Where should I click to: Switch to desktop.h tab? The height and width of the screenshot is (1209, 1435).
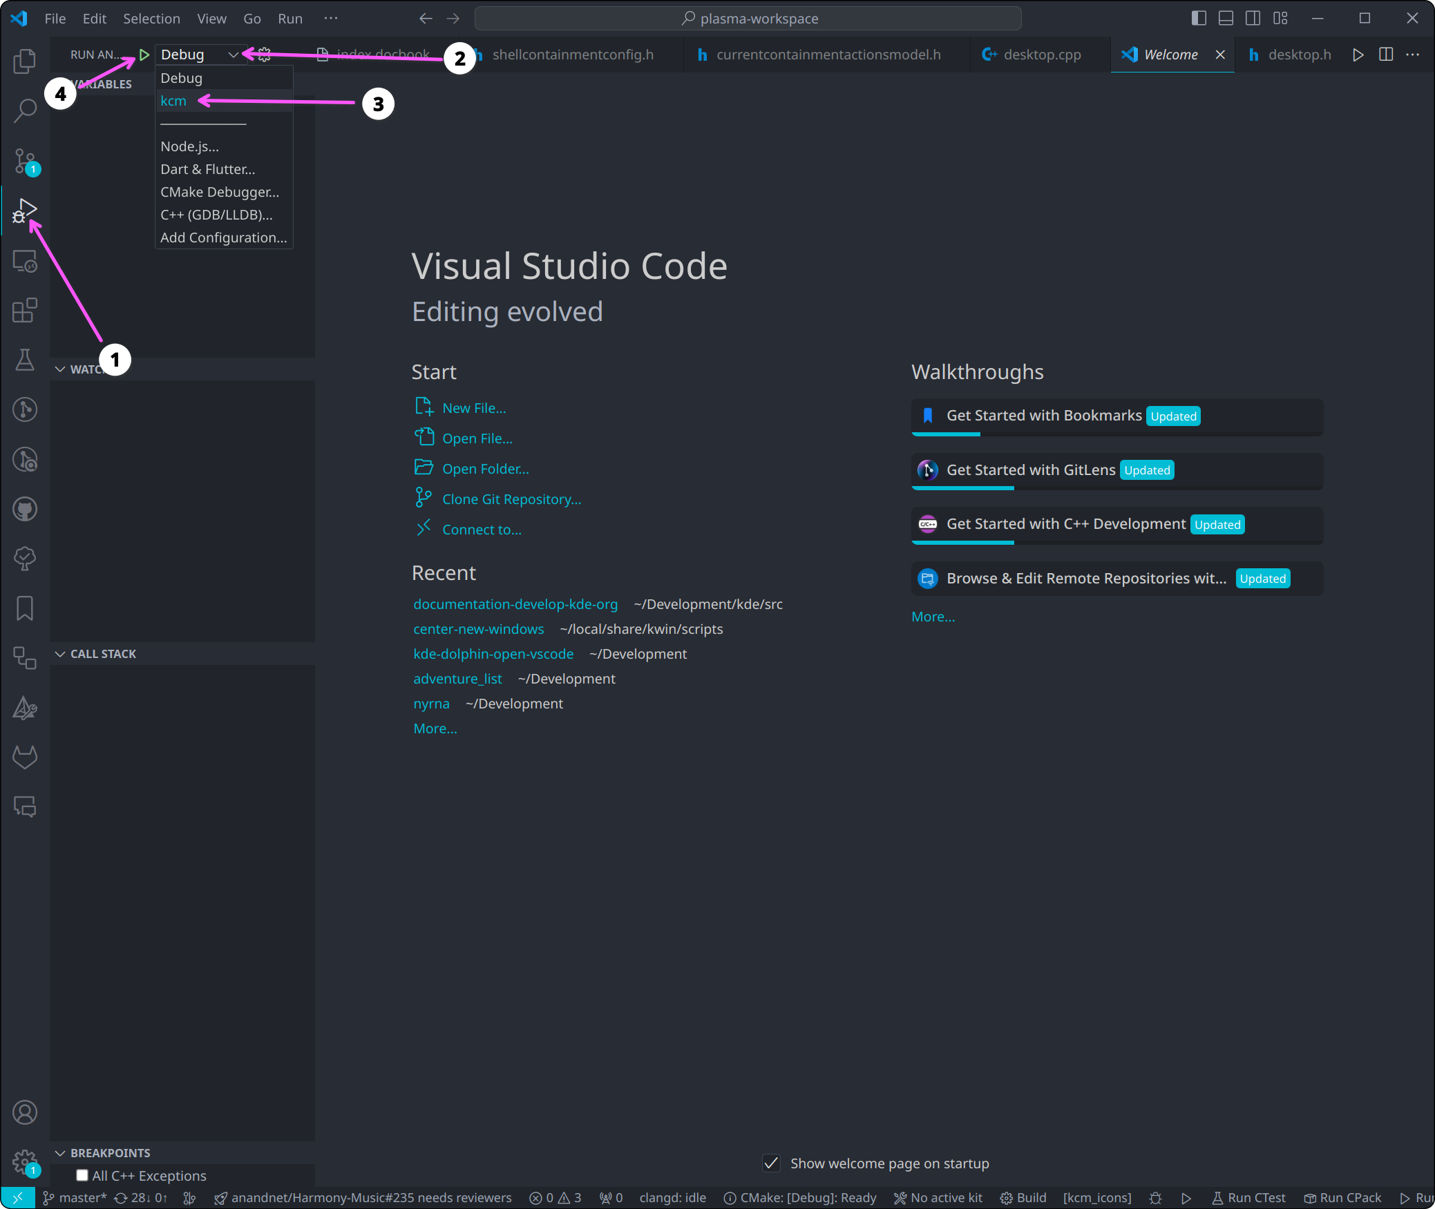coord(1291,55)
